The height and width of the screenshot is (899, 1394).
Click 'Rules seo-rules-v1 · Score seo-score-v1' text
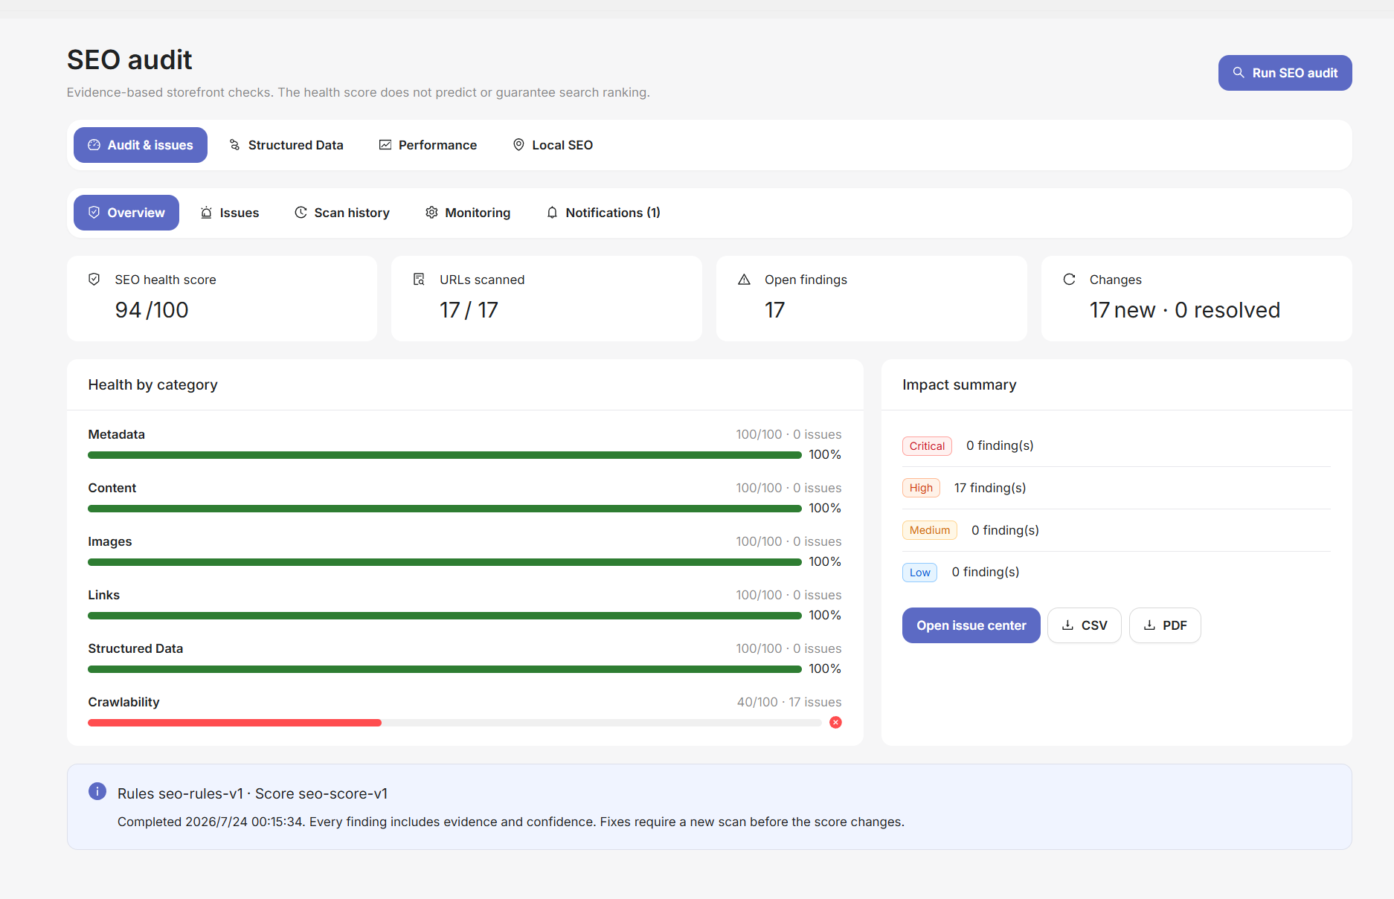click(252, 793)
